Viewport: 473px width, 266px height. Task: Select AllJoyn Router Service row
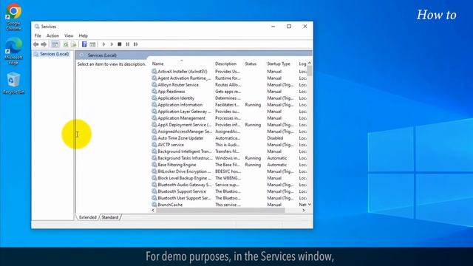(x=229, y=85)
